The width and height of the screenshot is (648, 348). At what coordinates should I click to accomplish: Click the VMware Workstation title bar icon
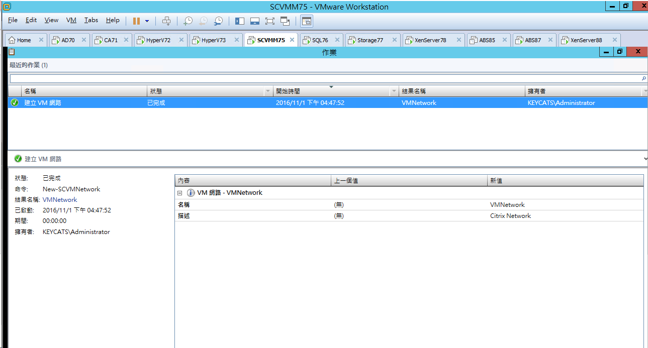(7, 7)
